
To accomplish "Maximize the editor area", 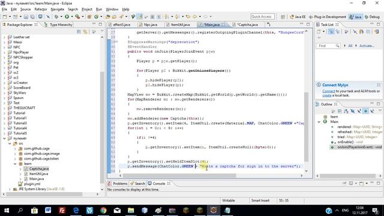I will pos(308,24).
